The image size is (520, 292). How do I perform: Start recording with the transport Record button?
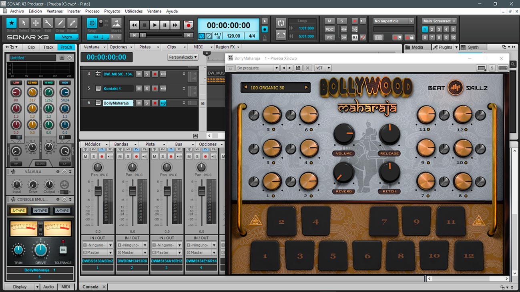188,25
